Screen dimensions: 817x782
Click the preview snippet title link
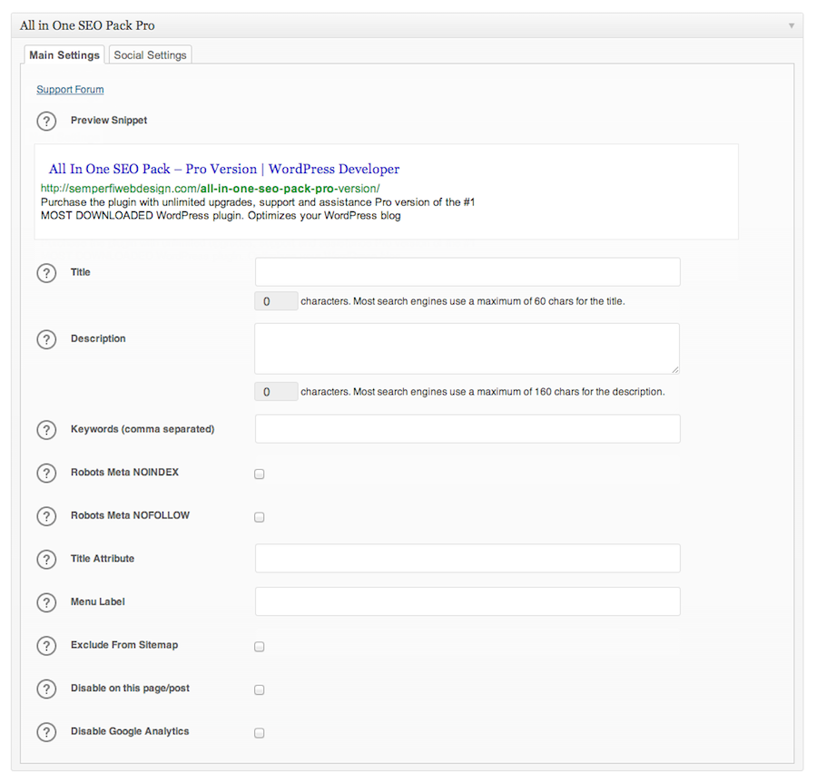tap(224, 169)
